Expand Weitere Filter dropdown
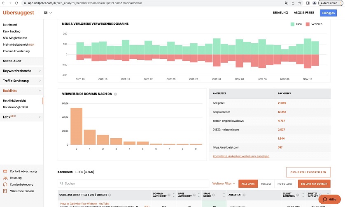 pos(224,184)
